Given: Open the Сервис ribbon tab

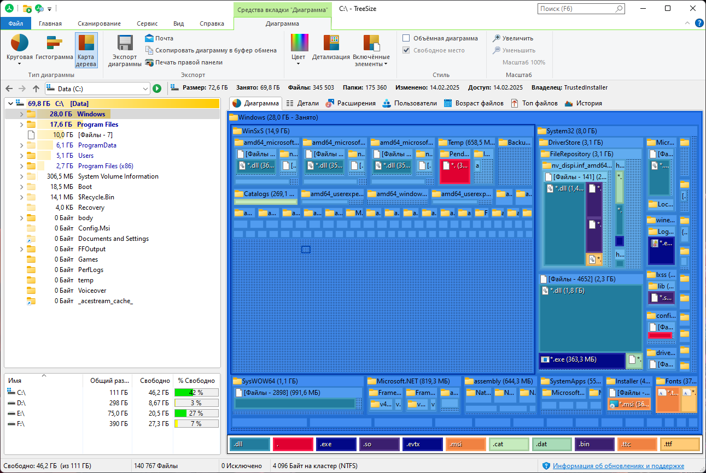Looking at the screenshot, I should tap(148, 23).
